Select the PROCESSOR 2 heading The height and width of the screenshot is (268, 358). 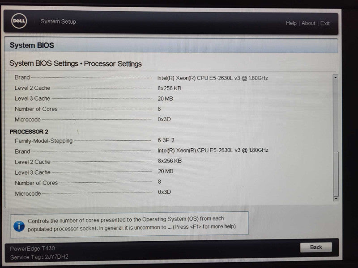click(x=29, y=131)
